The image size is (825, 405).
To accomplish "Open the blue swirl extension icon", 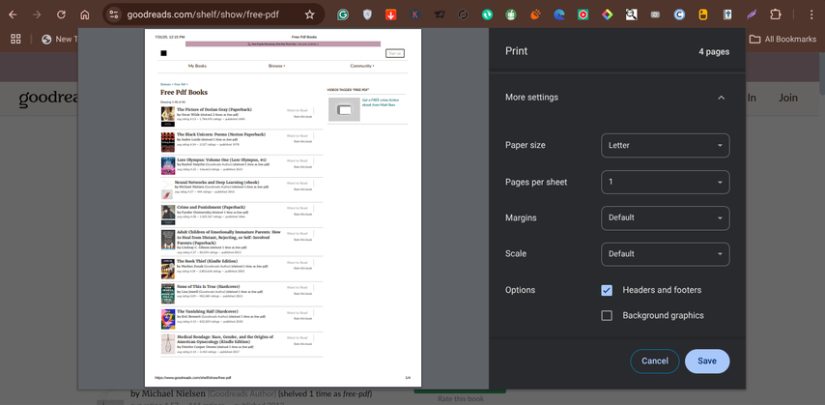I will 558,14.
